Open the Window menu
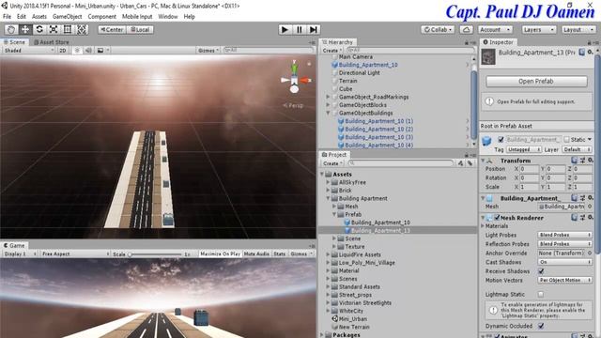Viewport: 601px width, 338px height. click(167, 17)
